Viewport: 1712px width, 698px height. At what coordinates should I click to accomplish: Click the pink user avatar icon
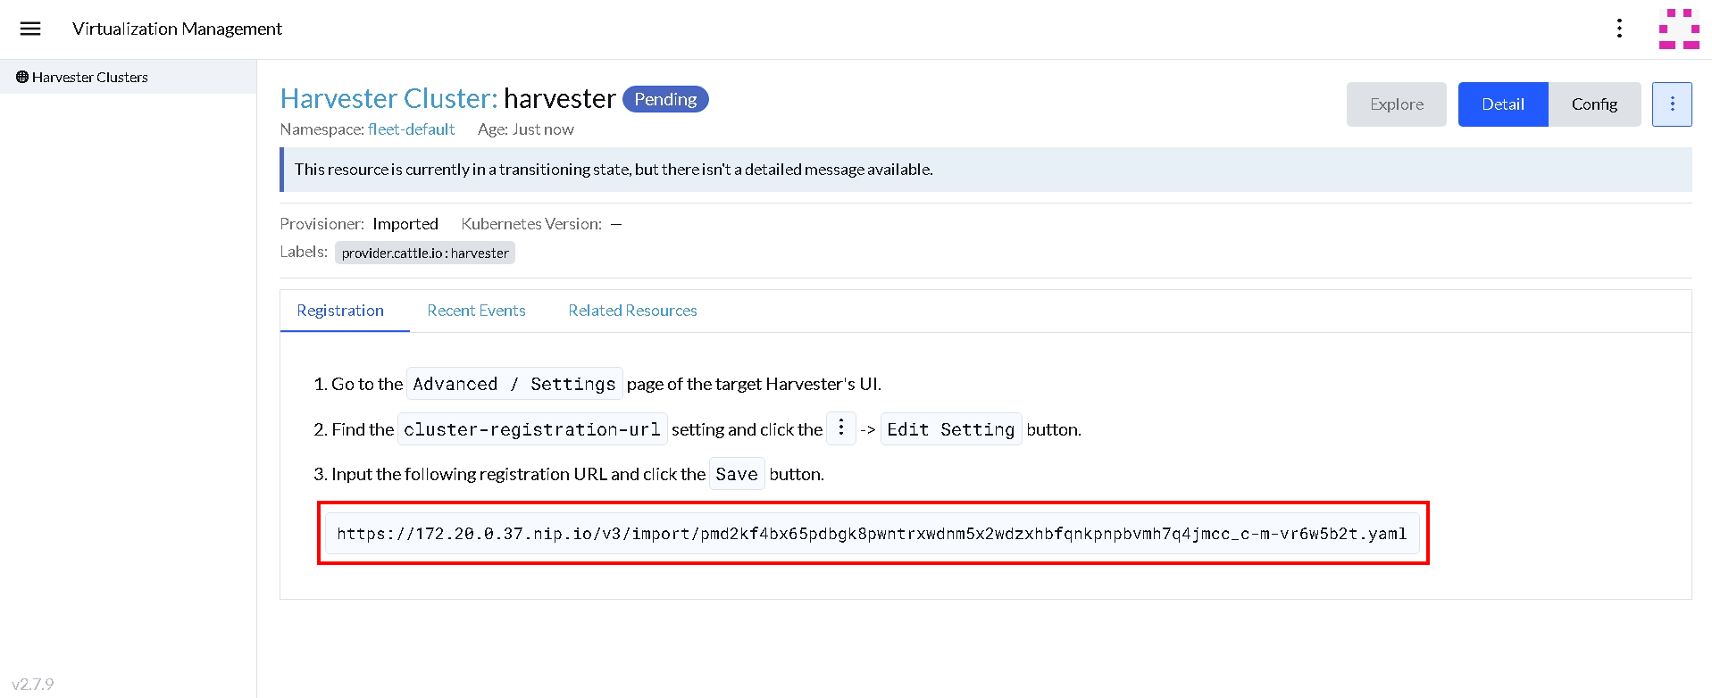point(1679,29)
